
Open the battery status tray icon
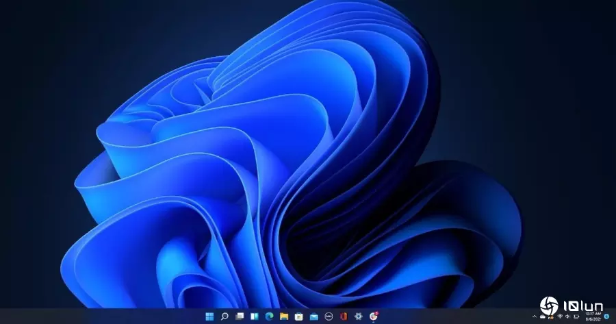pos(576,316)
